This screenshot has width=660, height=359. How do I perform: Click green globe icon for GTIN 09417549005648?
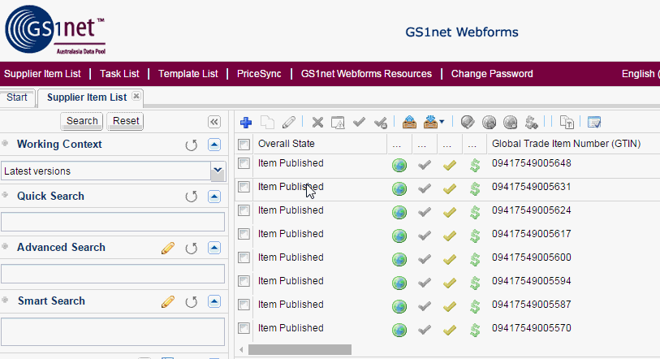pyautogui.click(x=399, y=165)
